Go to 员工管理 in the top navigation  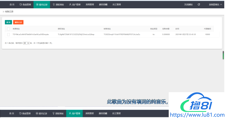117,5
